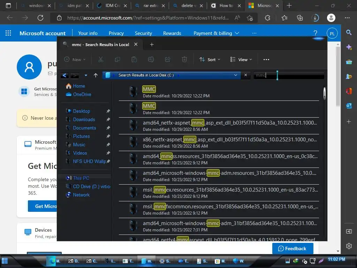Click the Explorer search box containing mmc
This screenshot has width=357, height=268.
pos(289,75)
